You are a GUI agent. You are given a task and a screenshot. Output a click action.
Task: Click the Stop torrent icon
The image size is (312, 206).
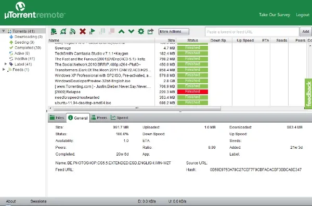[x=112, y=31]
